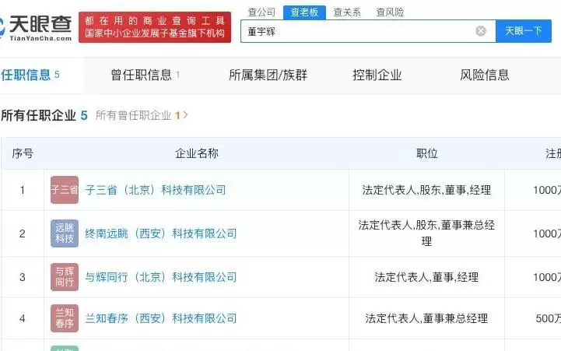Select the 查老板 search tab
The image size is (561, 351).
point(304,12)
